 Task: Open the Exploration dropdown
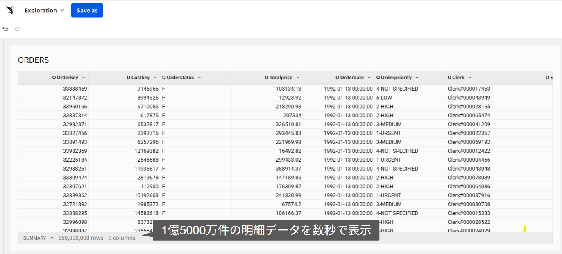click(44, 10)
